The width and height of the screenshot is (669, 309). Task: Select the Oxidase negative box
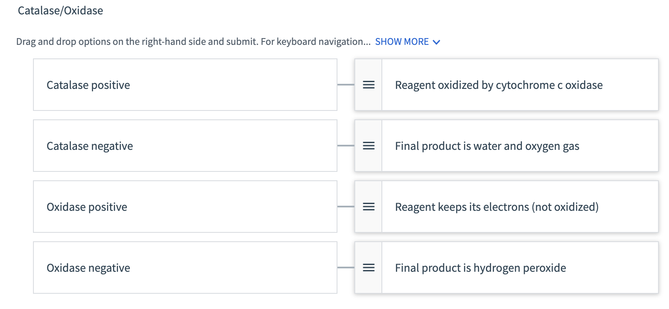185,268
